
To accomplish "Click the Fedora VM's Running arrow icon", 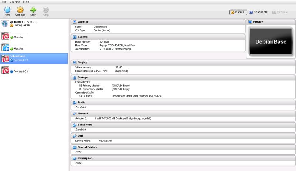I will tap(11, 49).
